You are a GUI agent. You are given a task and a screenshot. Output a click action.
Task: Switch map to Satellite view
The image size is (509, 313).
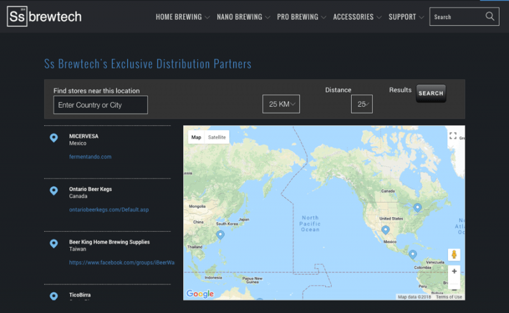[x=217, y=137]
